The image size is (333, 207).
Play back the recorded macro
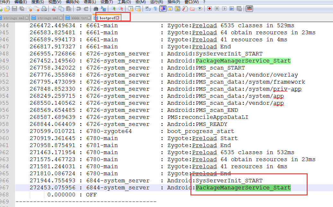pos(224,9)
